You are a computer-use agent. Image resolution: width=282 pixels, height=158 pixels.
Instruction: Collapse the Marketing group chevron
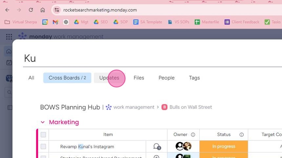pos(43,122)
